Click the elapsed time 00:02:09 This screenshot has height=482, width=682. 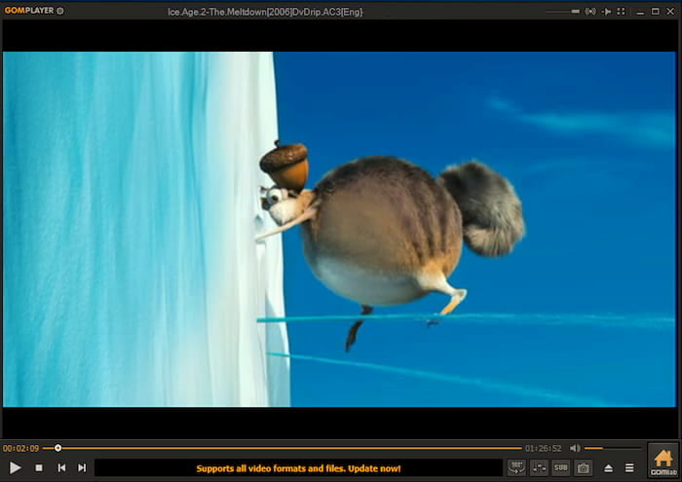pos(20,448)
